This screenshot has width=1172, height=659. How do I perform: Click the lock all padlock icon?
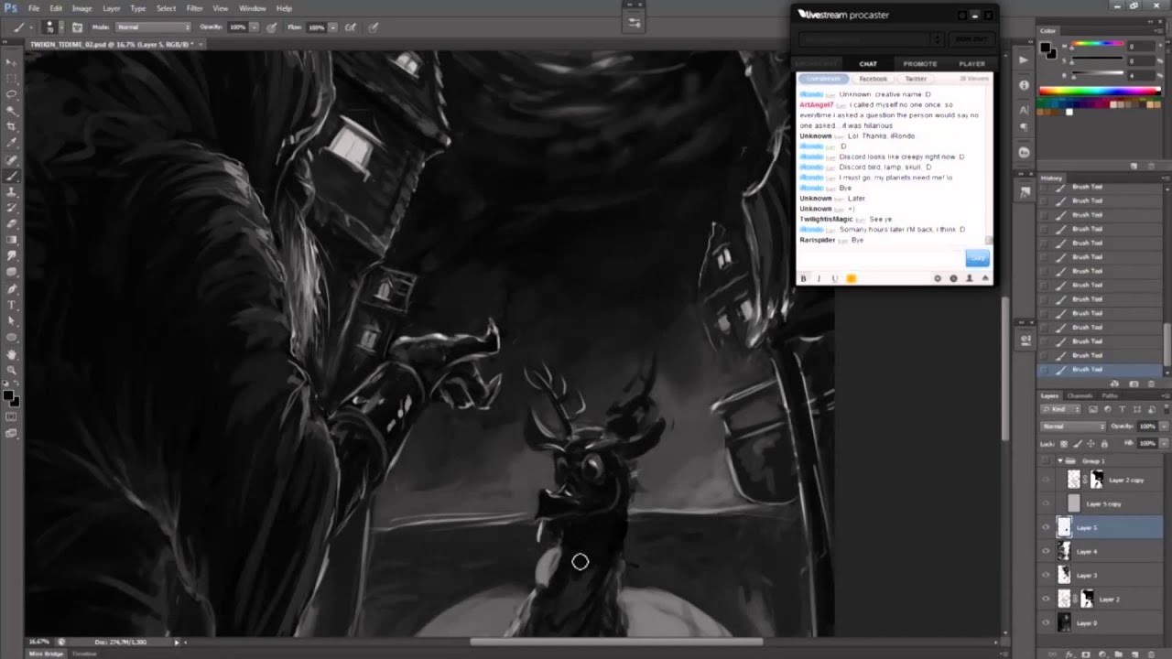tap(1106, 443)
